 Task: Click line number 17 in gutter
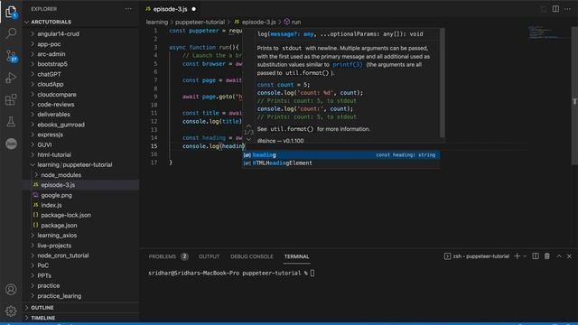pos(154,162)
